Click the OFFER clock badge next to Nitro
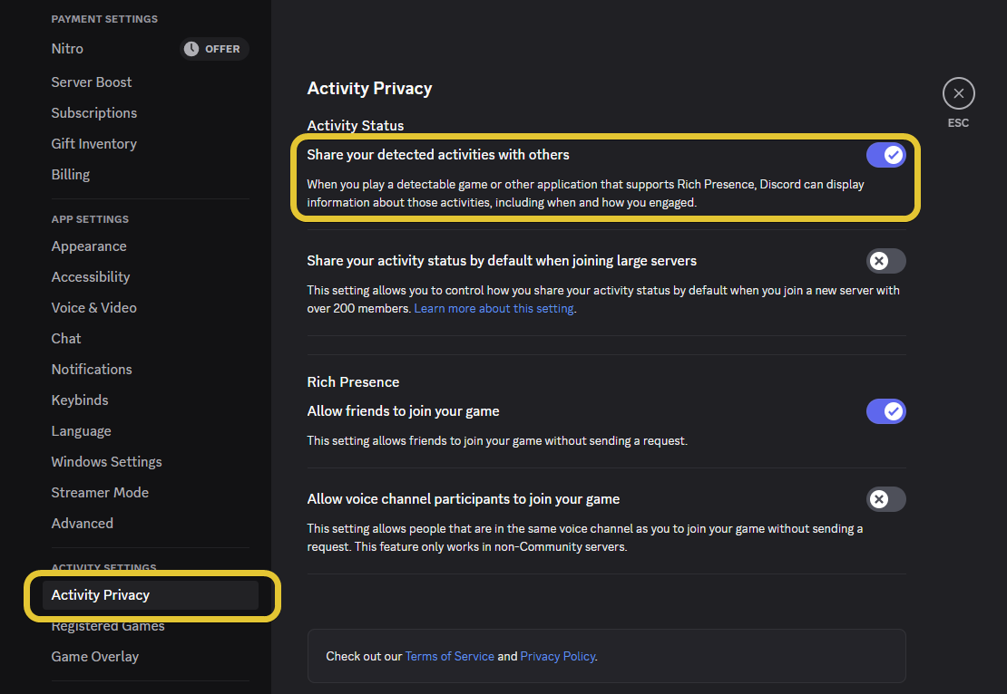Screen dimensions: 1007x694 (x=214, y=49)
